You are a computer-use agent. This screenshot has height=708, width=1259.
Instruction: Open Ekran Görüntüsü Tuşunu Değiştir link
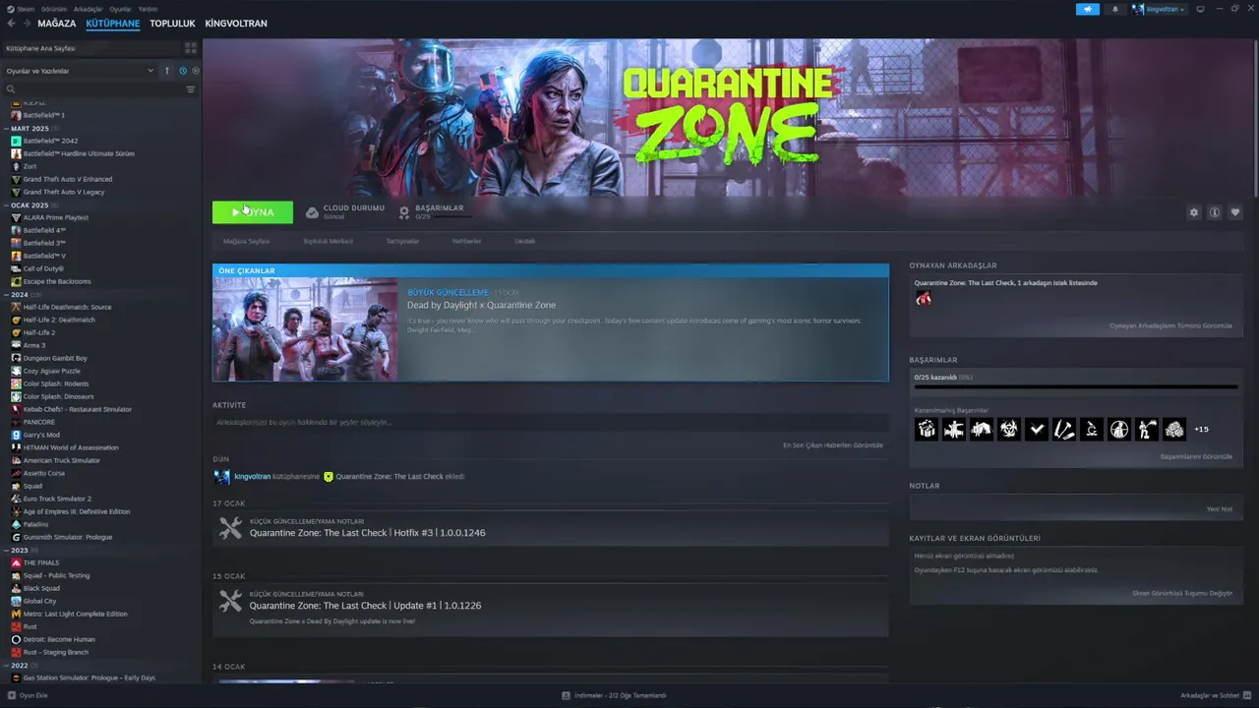coord(1182,593)
